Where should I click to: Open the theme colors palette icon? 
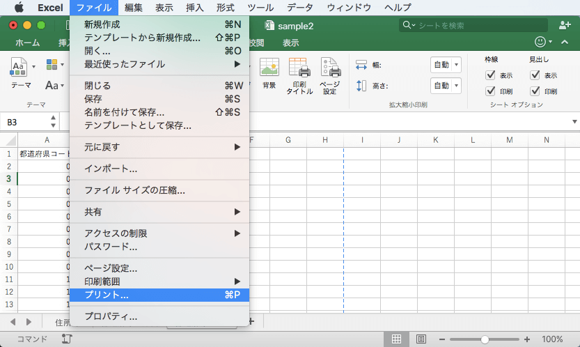(52, 64)
